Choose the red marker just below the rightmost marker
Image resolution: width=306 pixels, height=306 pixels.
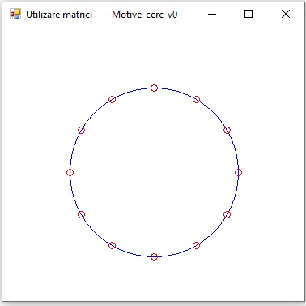227,214
